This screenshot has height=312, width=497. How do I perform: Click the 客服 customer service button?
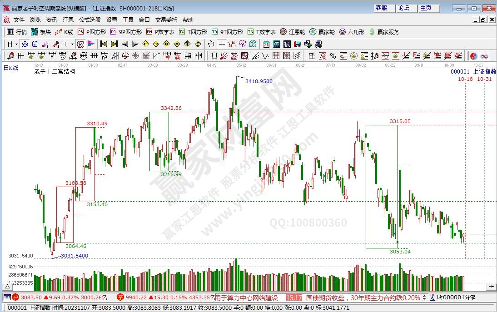(x=381, y=8)
